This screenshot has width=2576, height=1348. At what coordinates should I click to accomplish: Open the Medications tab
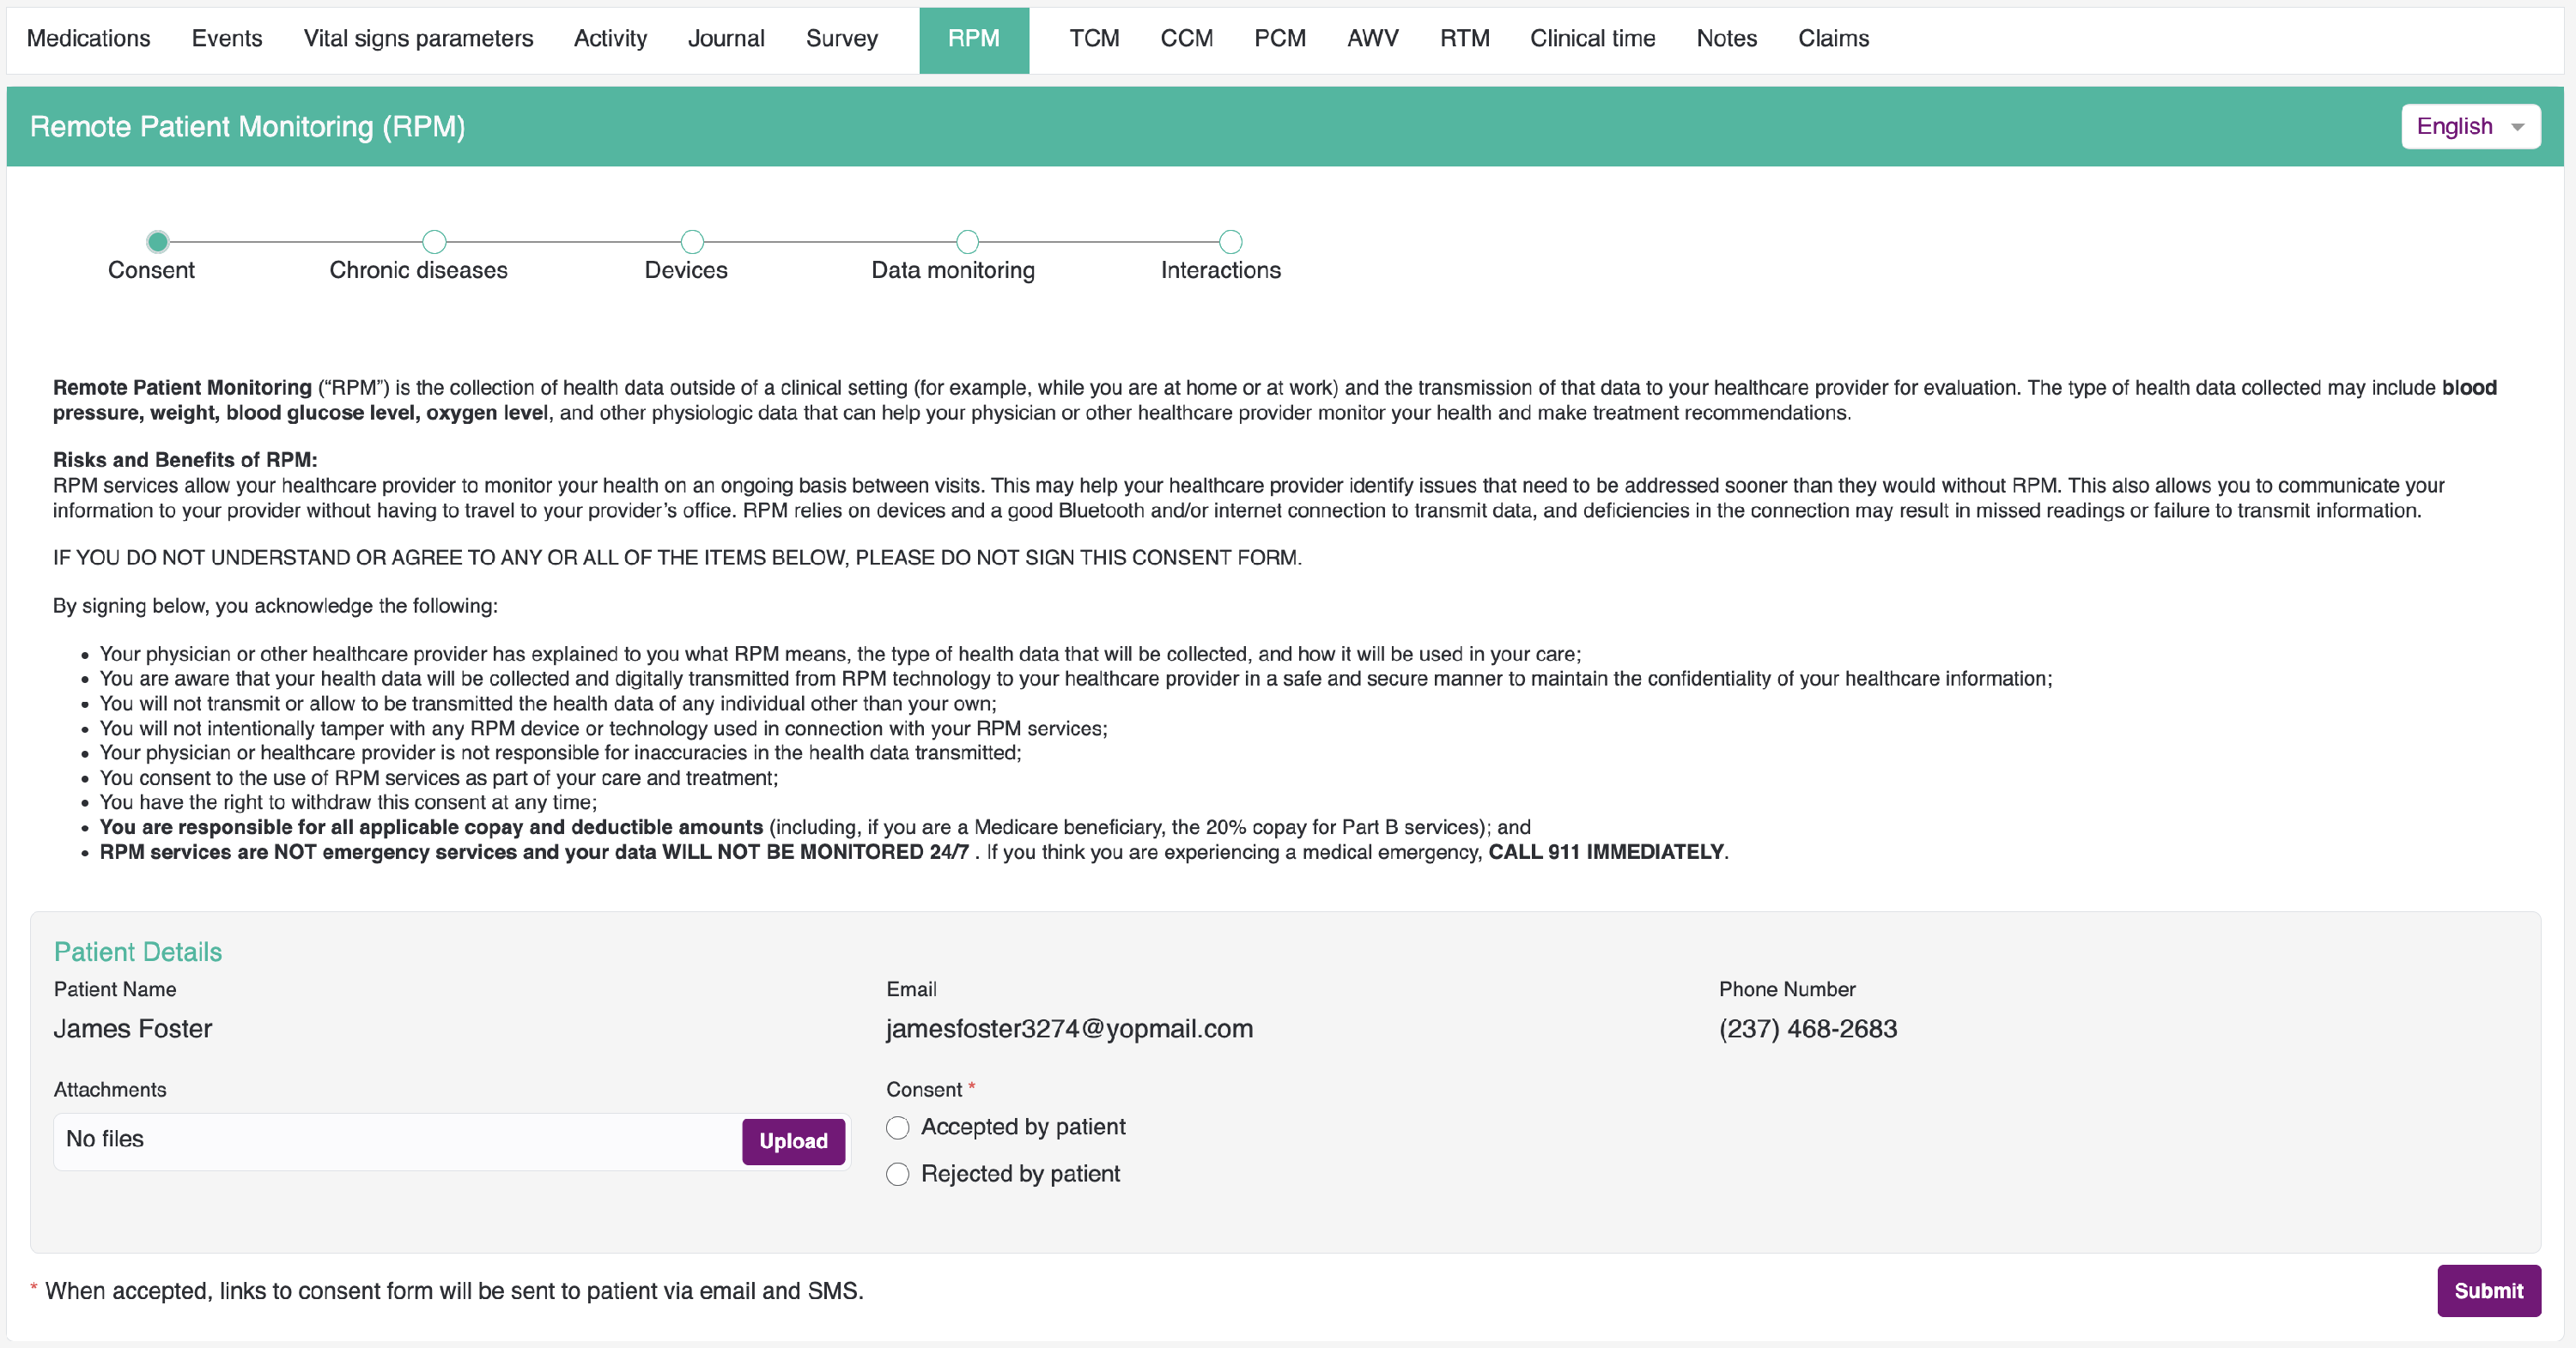88,39
